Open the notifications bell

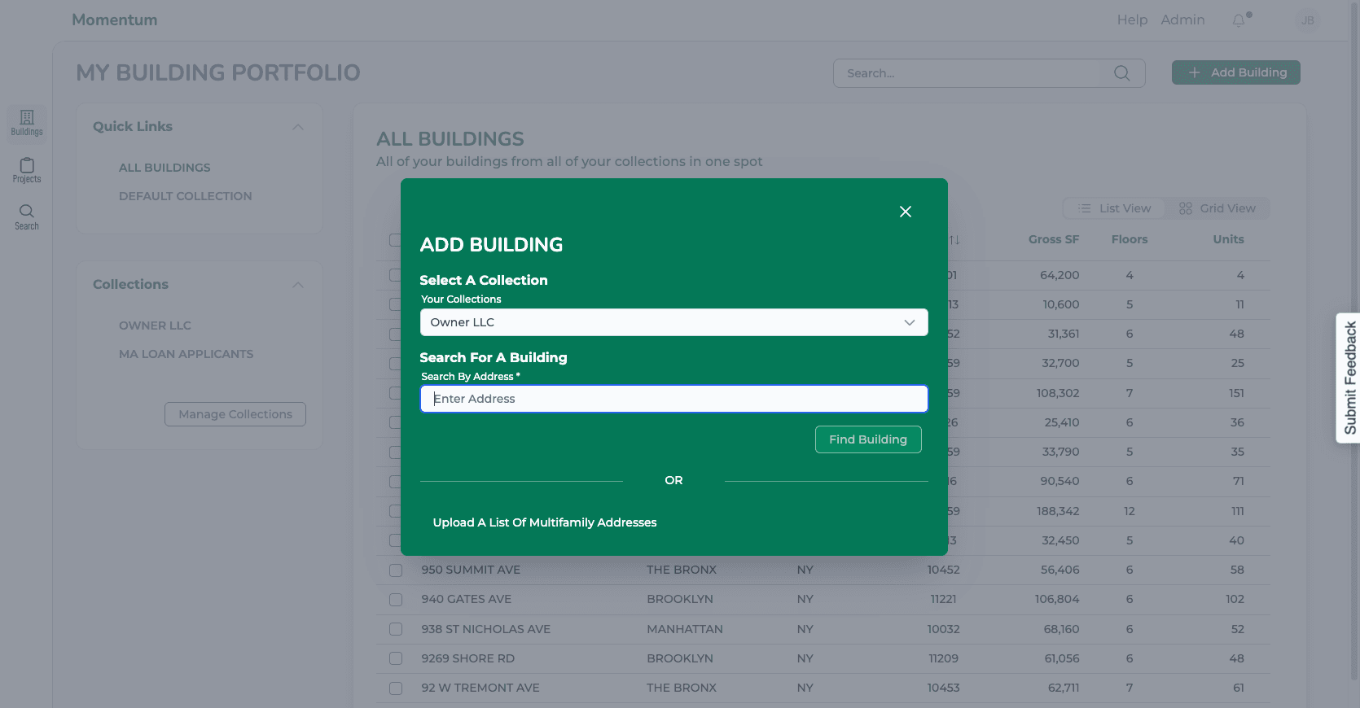(1239, 20)
